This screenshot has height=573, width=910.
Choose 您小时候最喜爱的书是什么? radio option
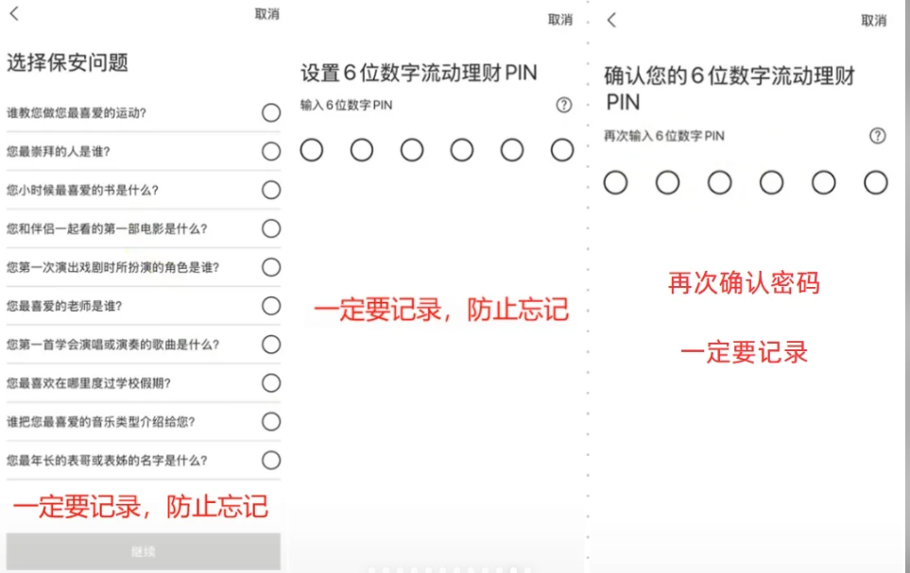pos(271,190)
